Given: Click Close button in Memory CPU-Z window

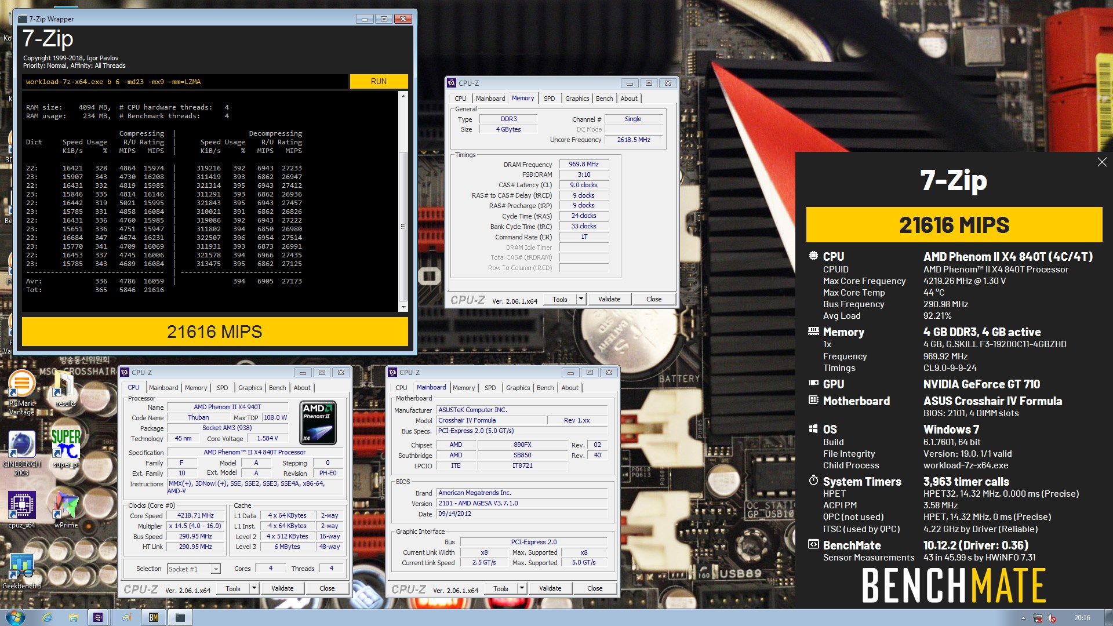Looking at the screenshot, I should pos(654,299).
